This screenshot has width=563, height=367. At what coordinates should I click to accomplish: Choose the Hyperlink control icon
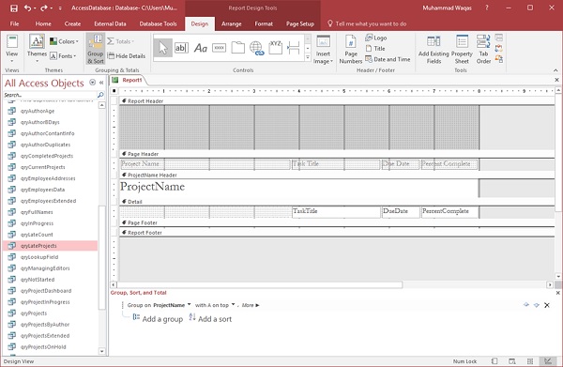[x=256, y=48]
